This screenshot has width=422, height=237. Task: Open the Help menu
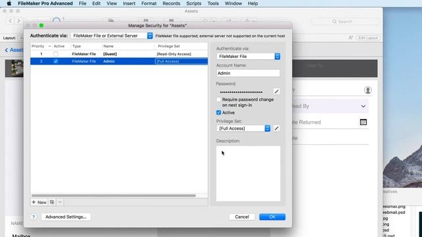[x=253, y=3]
